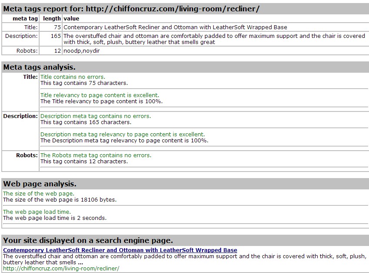Click bold 'Description:' label in analysis section
Image resolution: width=369 pixels, height=273 pixels.
point(20,116)
